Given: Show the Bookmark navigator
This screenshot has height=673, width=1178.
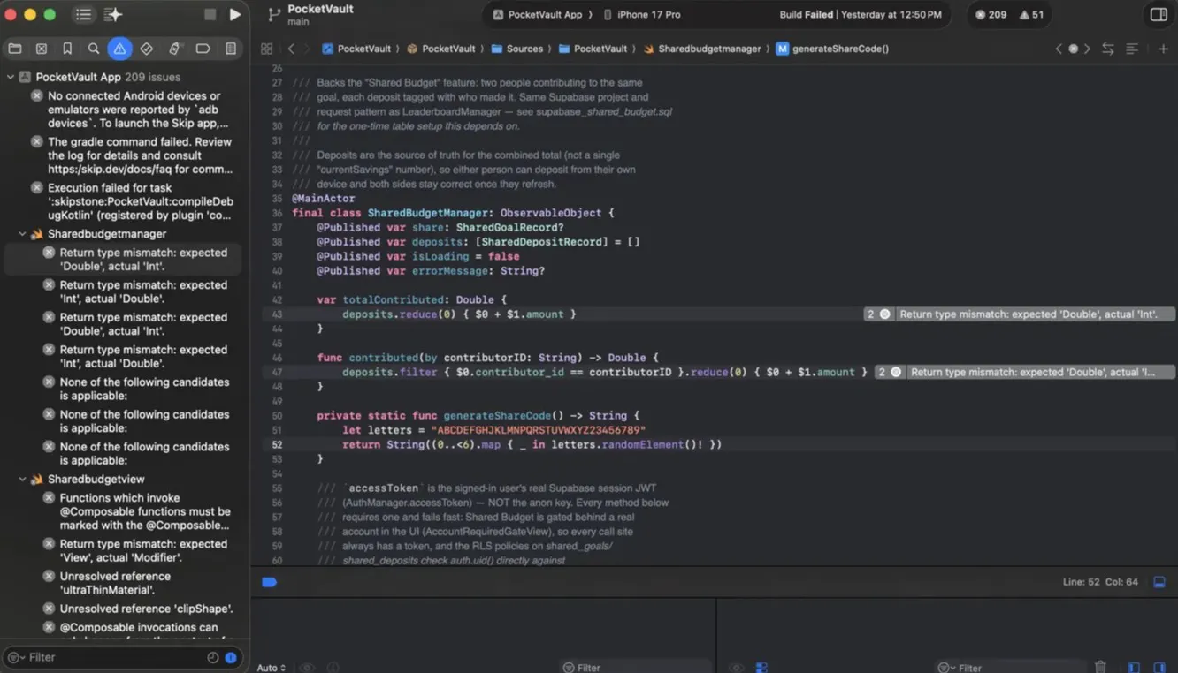Looking at the screenshot, I should pyautogui.click(x=67, y=49).
